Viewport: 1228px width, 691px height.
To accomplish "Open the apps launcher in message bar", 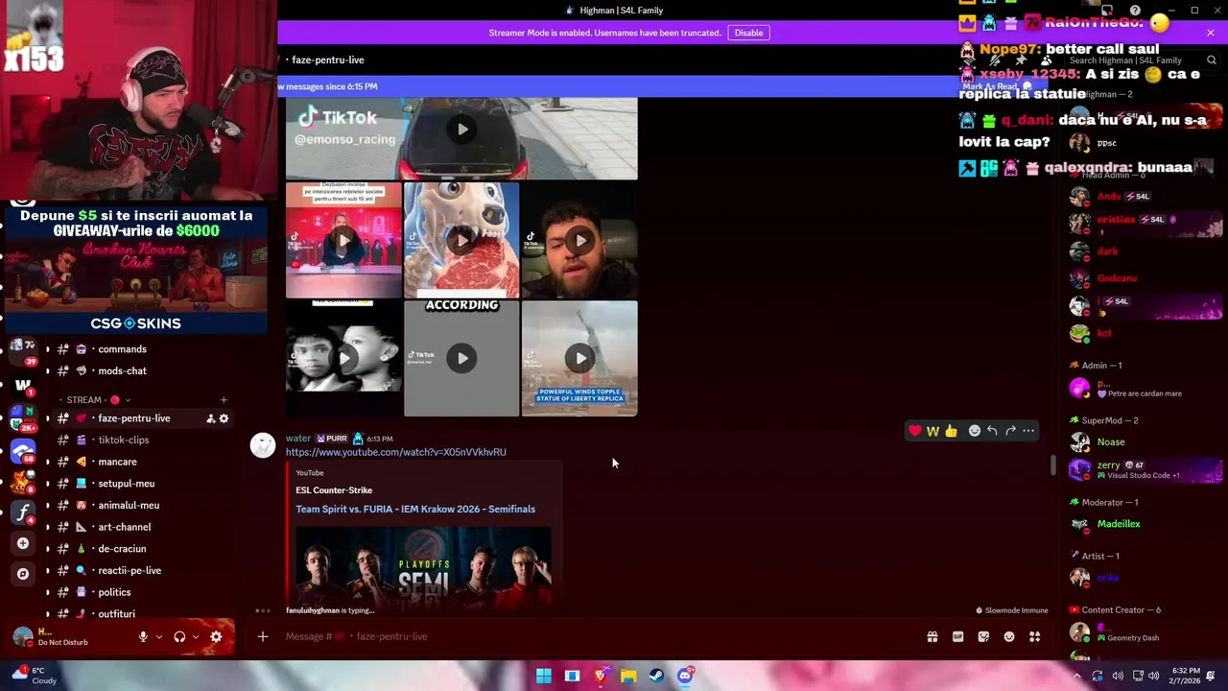I will coord(1035,636).
